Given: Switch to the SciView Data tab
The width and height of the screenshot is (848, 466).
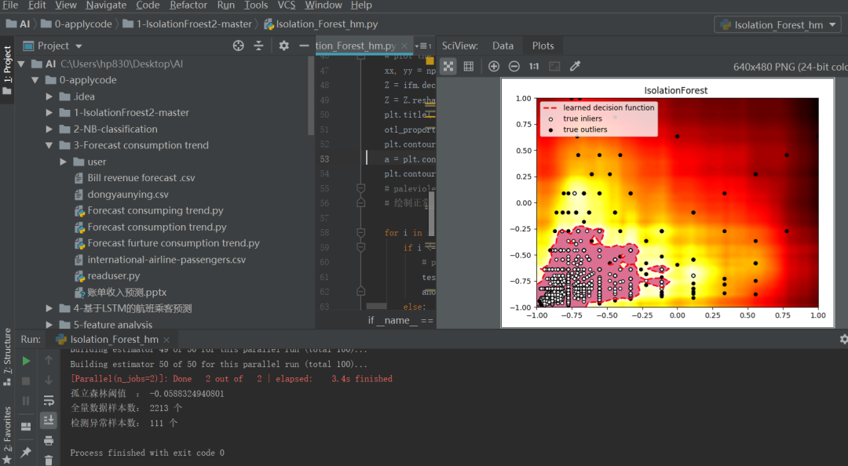Looking at the screenshot, I should coord(503,46).
